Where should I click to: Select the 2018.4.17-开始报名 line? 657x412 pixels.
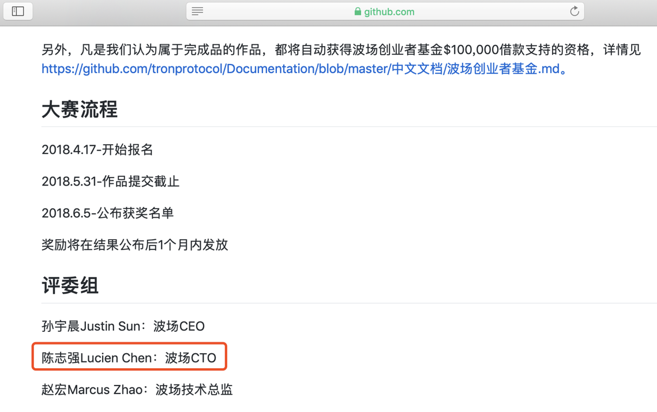click(x=97, y=149)
